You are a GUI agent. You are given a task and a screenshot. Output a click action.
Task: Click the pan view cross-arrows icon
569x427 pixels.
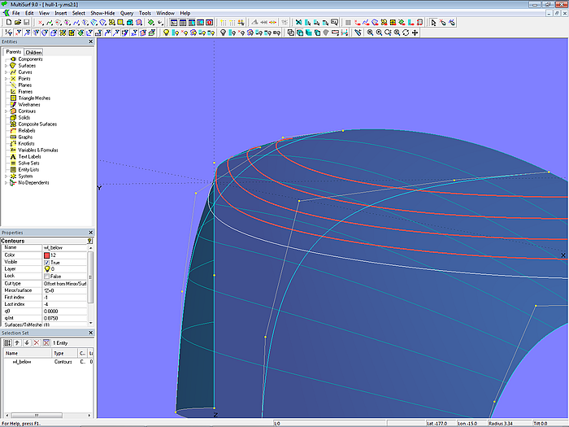(415, 33)
